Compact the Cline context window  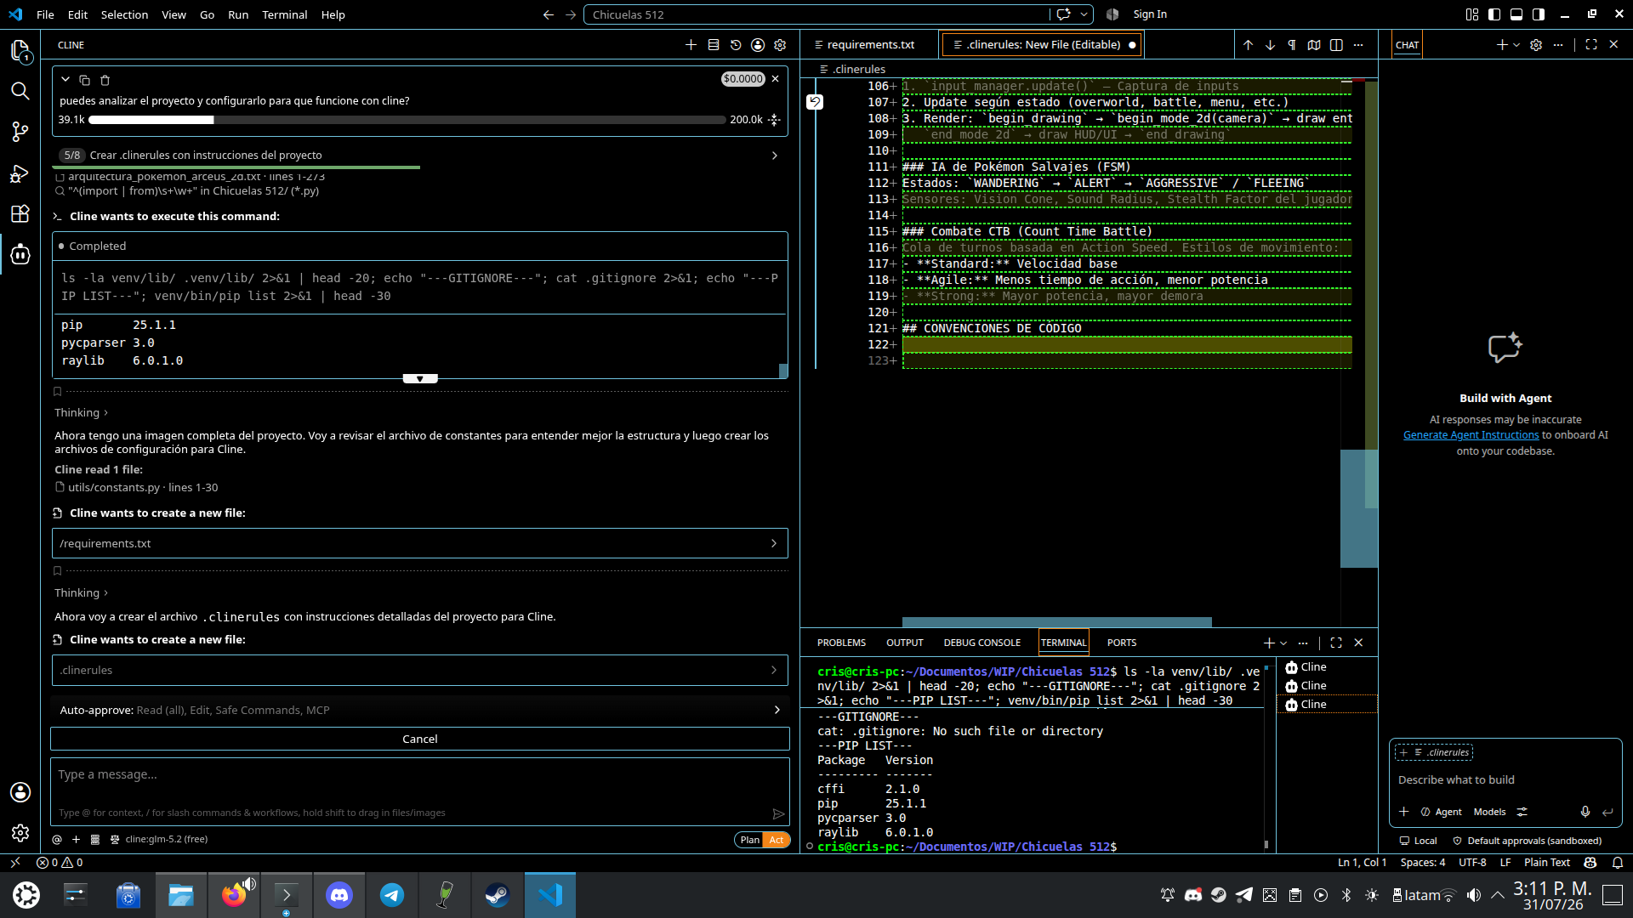coord(774,120)
